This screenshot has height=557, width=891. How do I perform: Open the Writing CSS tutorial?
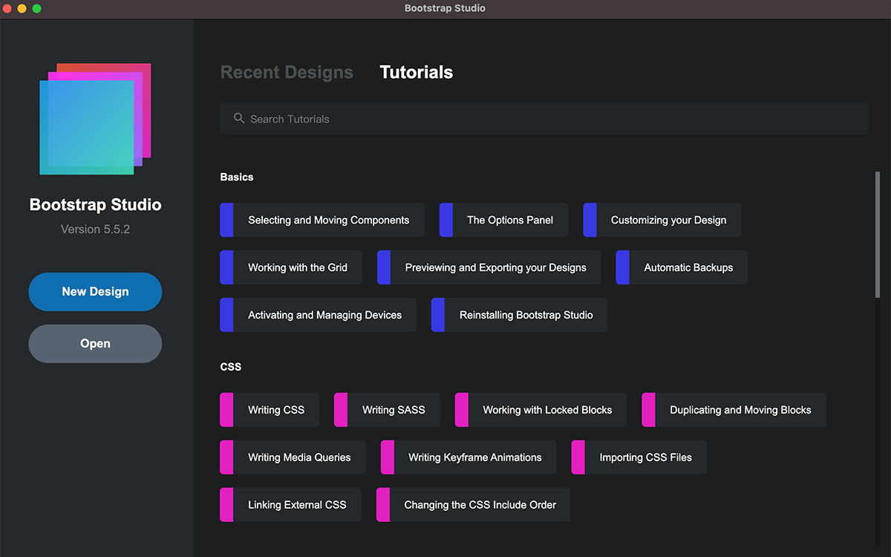click(x=270, y=410)
